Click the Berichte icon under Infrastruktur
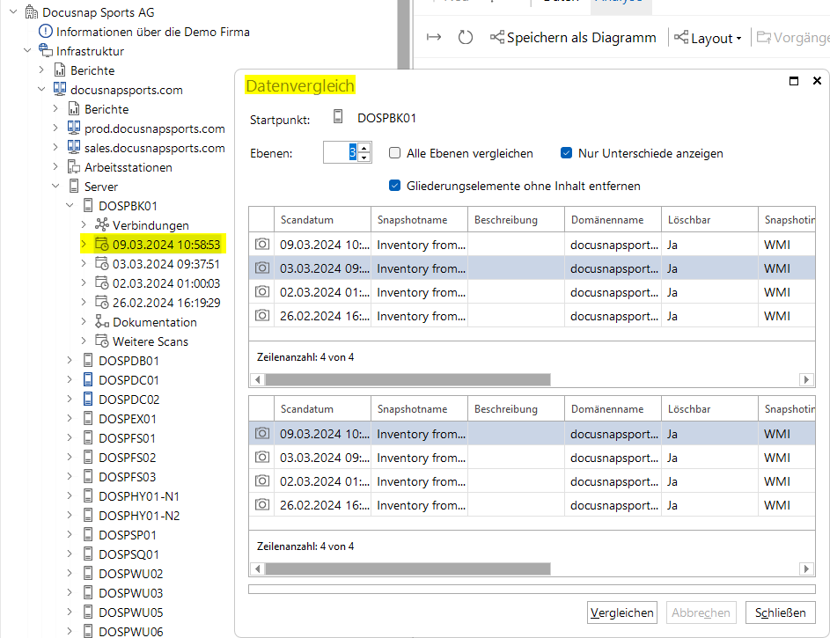Image resolution: width=830 pixels, height=638 pixels. (60, 70)
